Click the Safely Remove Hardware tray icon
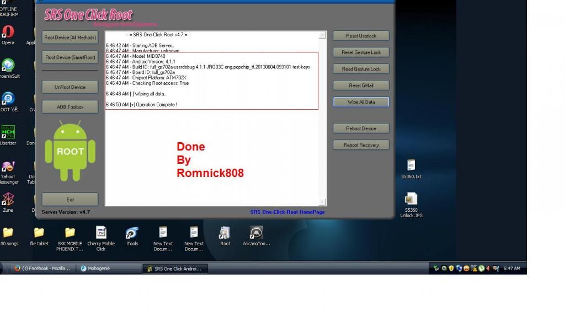Image resolution: width=565 pixels, height=317 pixels. (436, 268)
